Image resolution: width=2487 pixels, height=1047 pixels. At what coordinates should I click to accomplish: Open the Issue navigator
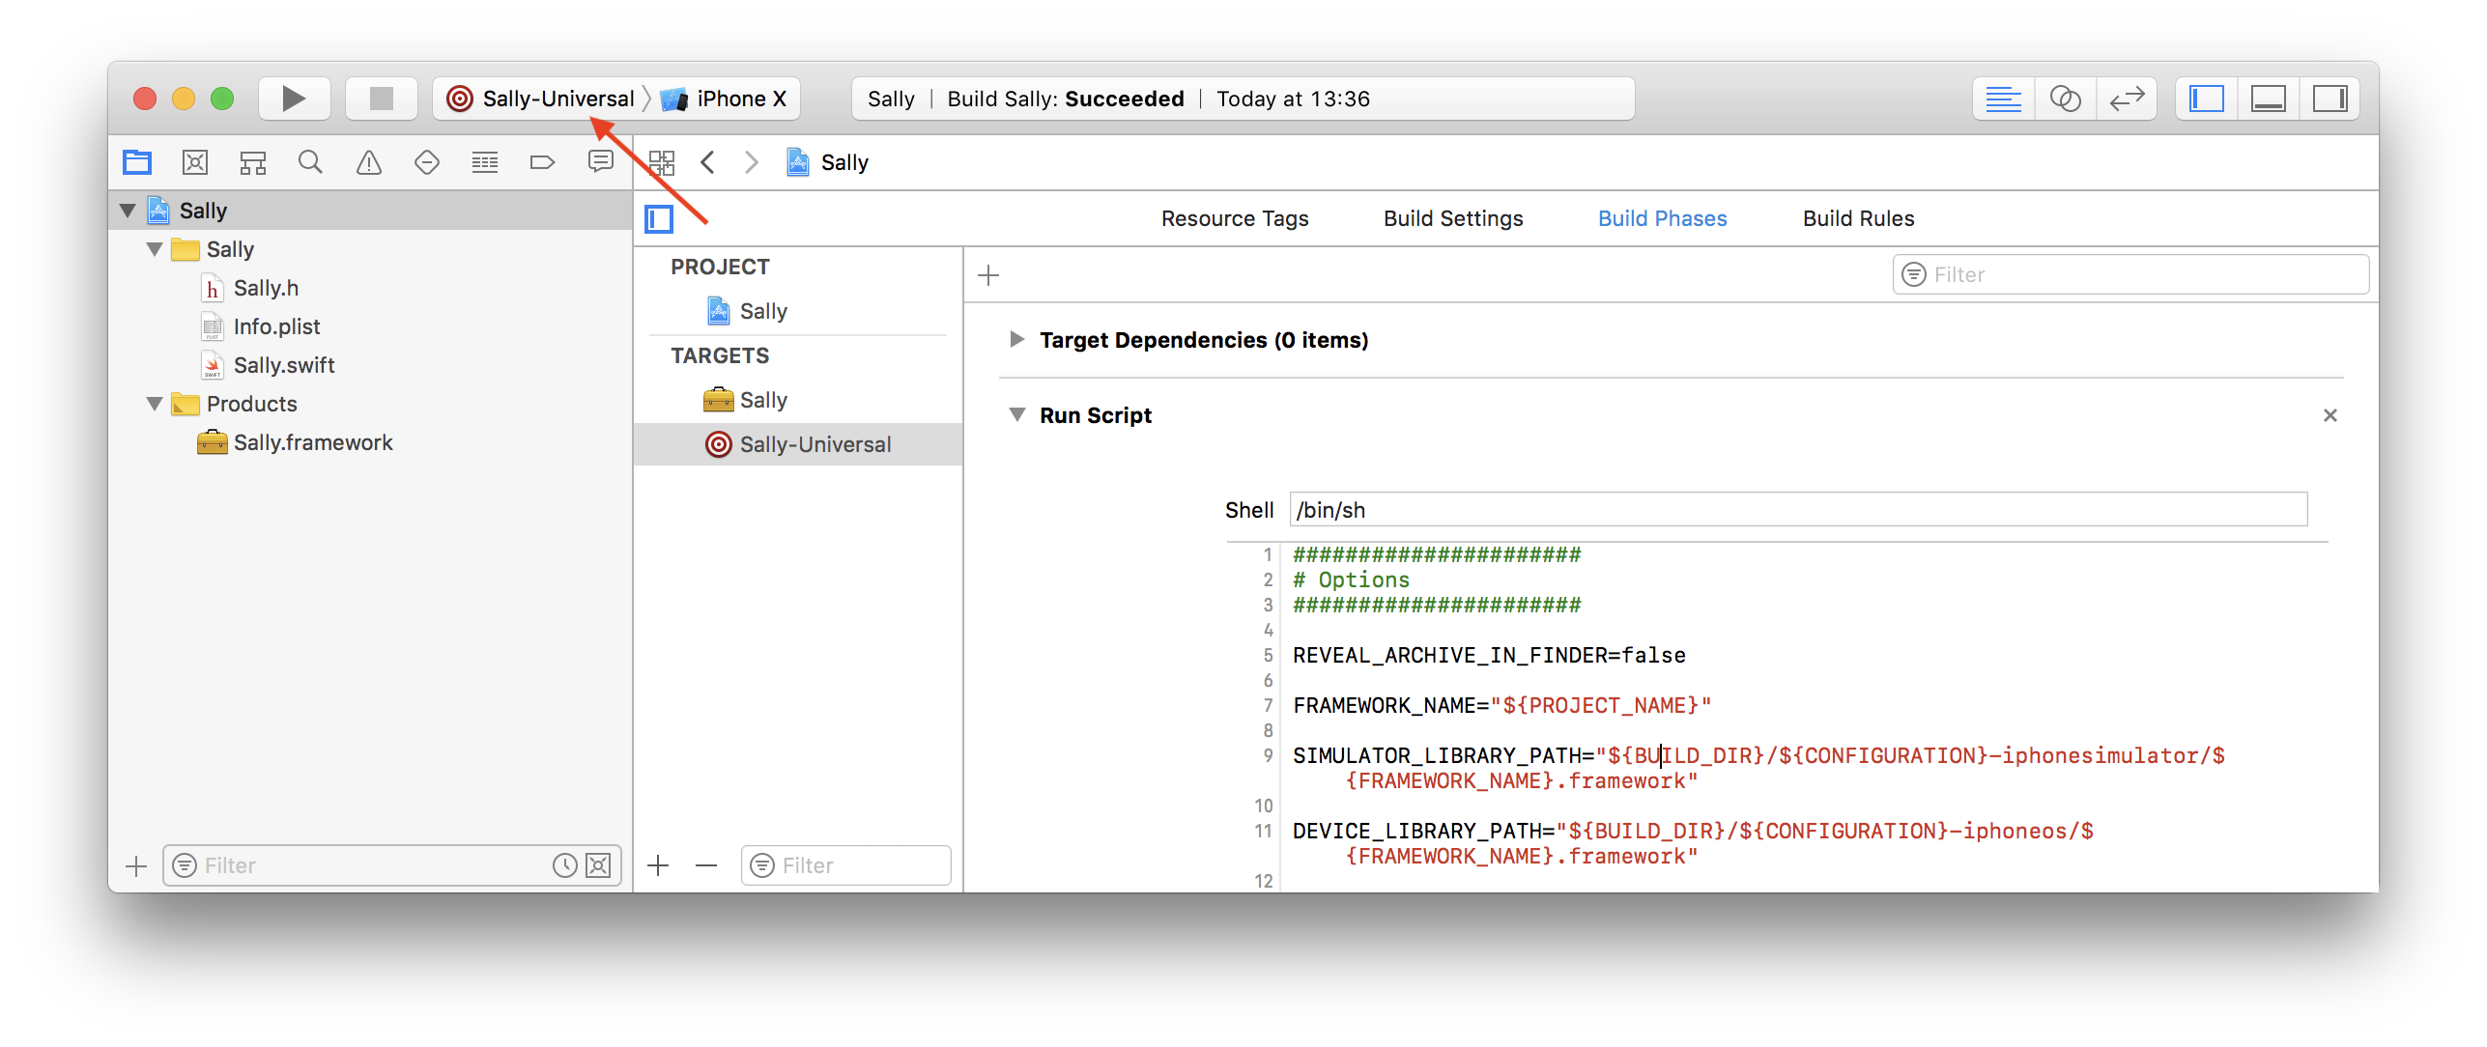pos(369,162)
